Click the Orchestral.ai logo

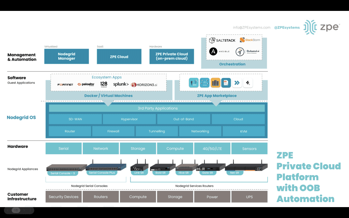[x=247, y=52]
